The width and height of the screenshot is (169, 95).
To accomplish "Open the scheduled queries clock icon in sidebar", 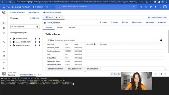I will tap(4, 33).
